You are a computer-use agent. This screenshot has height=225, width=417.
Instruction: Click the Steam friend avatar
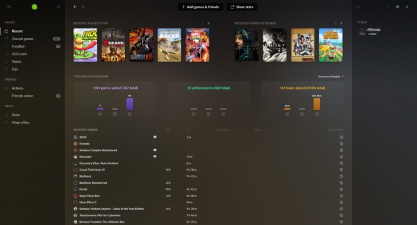point(361,32)
